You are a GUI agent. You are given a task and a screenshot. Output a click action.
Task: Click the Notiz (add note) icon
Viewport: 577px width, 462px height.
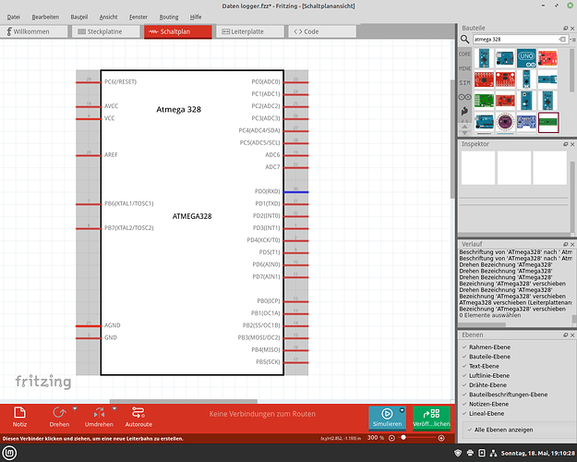pos(20,413)
